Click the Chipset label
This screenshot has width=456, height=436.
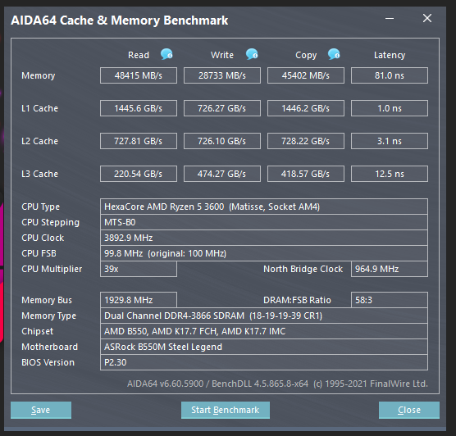[x=37, y=332]
